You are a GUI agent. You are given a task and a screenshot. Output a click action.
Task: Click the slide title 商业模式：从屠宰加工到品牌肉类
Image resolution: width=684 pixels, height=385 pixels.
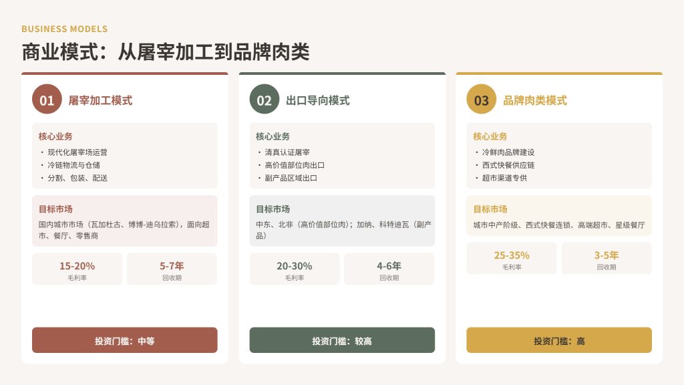166,52
